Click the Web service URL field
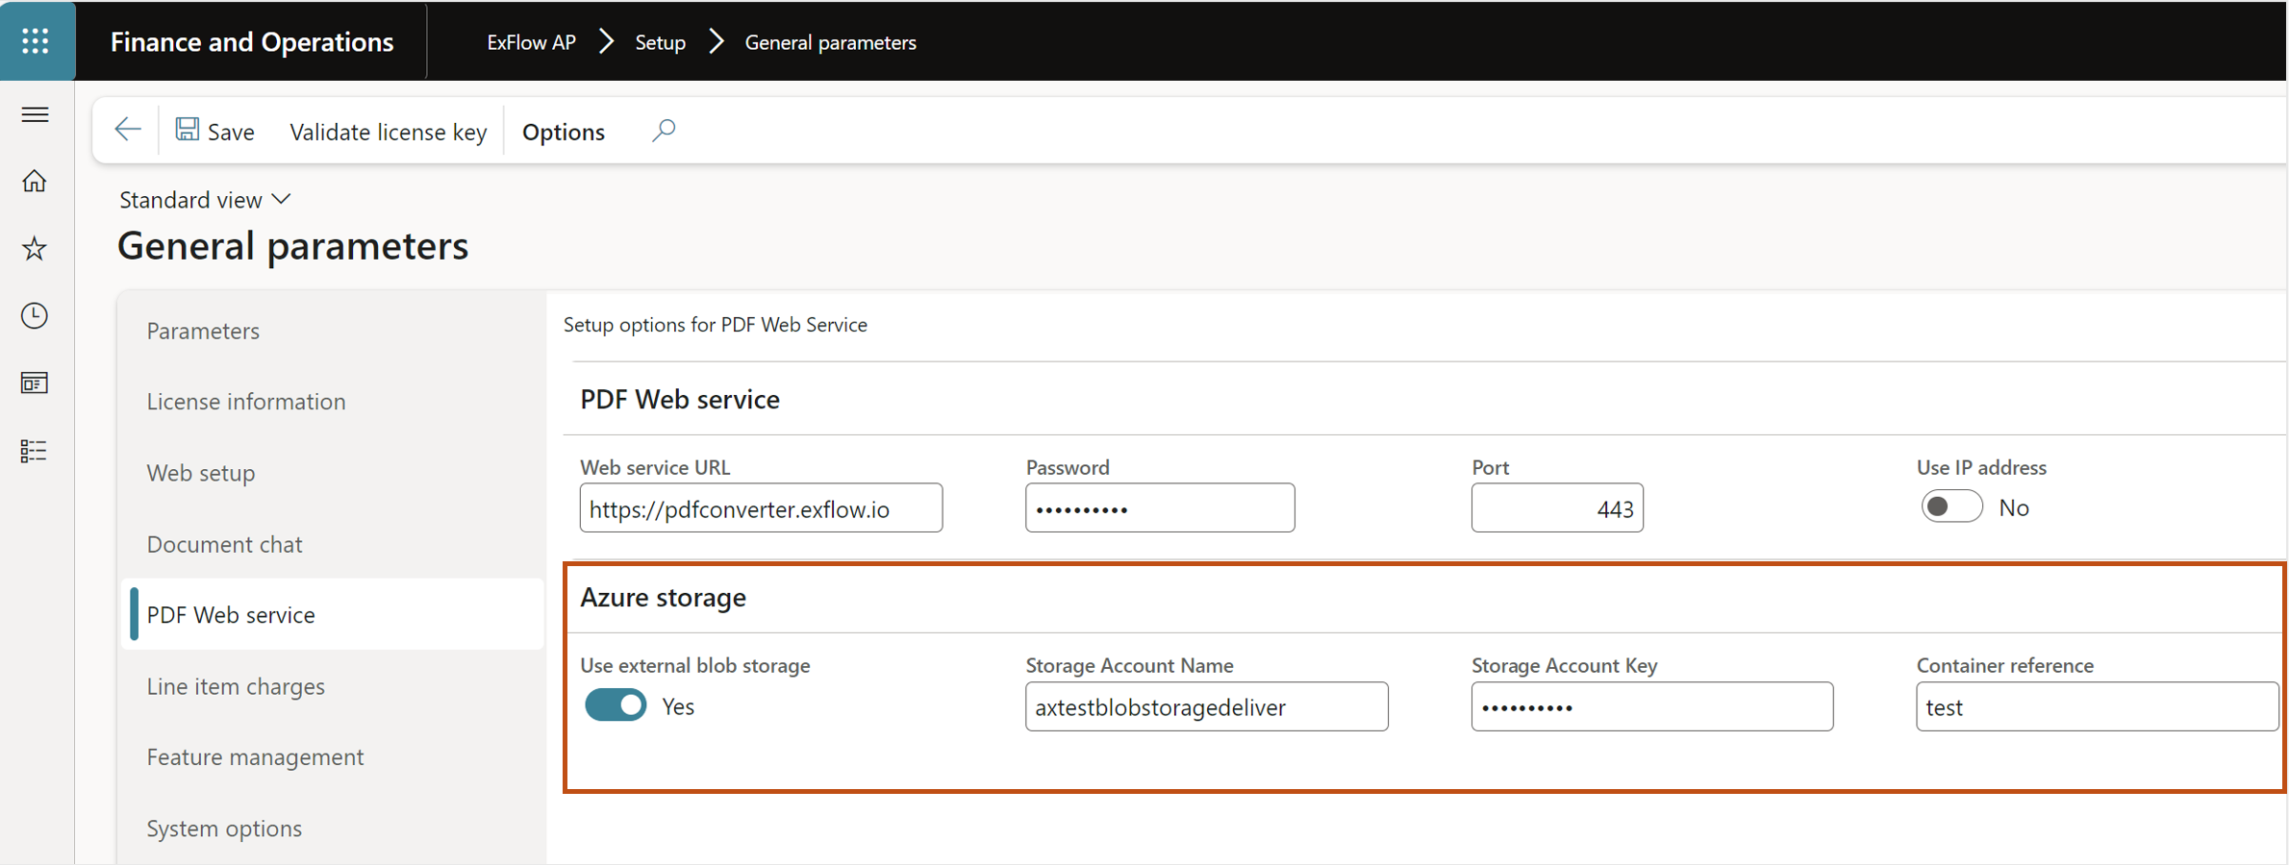Screen dimensions: 2289x865 coord(761,507)
